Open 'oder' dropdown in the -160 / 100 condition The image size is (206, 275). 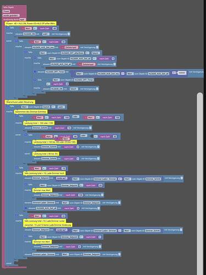coord(76,117)
